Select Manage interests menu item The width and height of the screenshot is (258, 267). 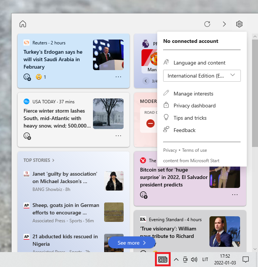(x=193, y=94)
